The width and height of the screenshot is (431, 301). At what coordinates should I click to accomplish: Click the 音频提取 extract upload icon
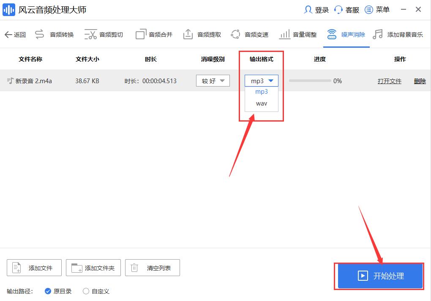(x=188, y=34)
